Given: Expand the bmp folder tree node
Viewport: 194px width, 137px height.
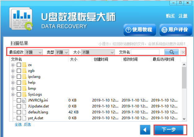Looking at the screenshot, I should coord(13,89).
